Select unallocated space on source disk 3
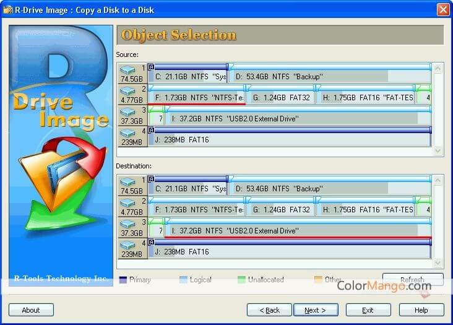Viewport: 453px width, 325px height. 156,116
